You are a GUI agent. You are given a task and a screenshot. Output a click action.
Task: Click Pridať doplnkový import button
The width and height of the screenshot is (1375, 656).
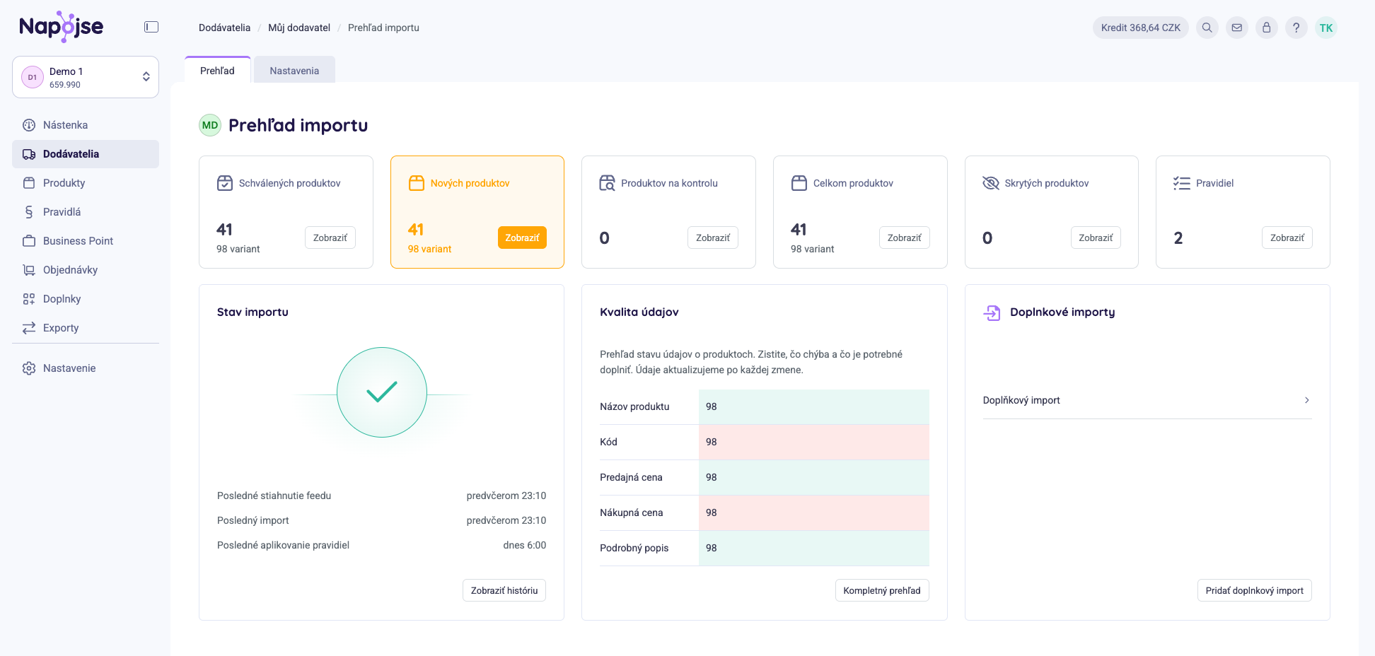[1254, 590]
